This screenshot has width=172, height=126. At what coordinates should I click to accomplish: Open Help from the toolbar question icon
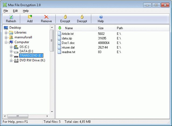tap(101, 17)
